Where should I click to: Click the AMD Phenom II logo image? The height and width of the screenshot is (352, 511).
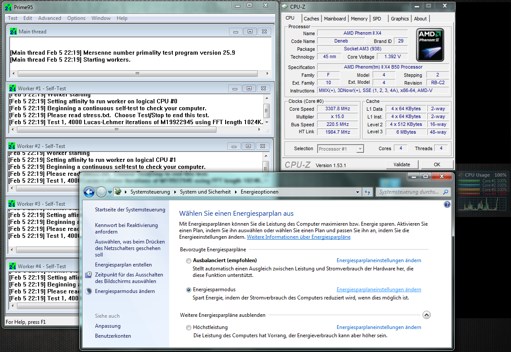coord(430,45)
